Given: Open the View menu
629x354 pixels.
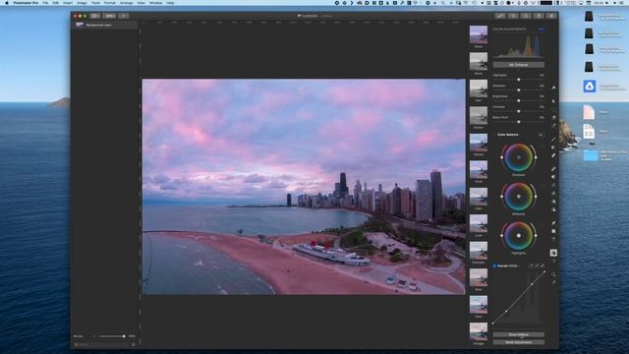Looking at the screenshot, I should click(142, 3).
